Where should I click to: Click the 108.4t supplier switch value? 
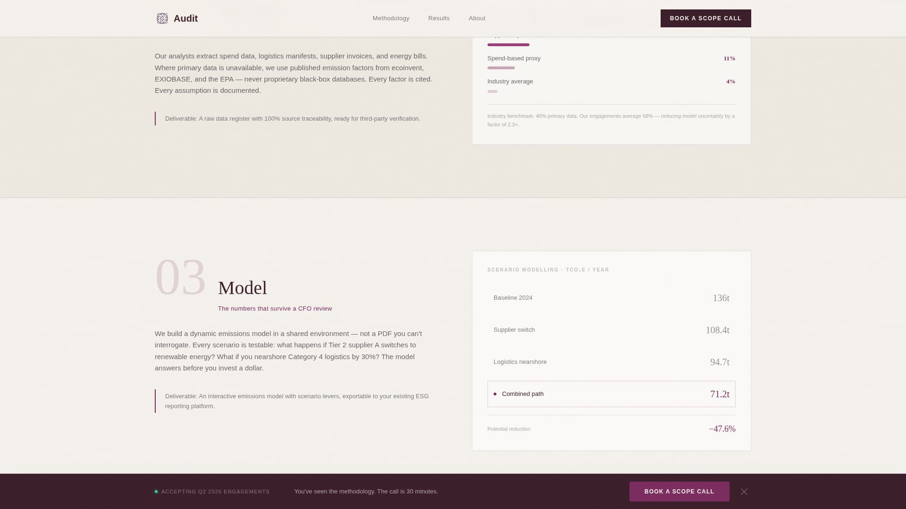pos(717,330)
